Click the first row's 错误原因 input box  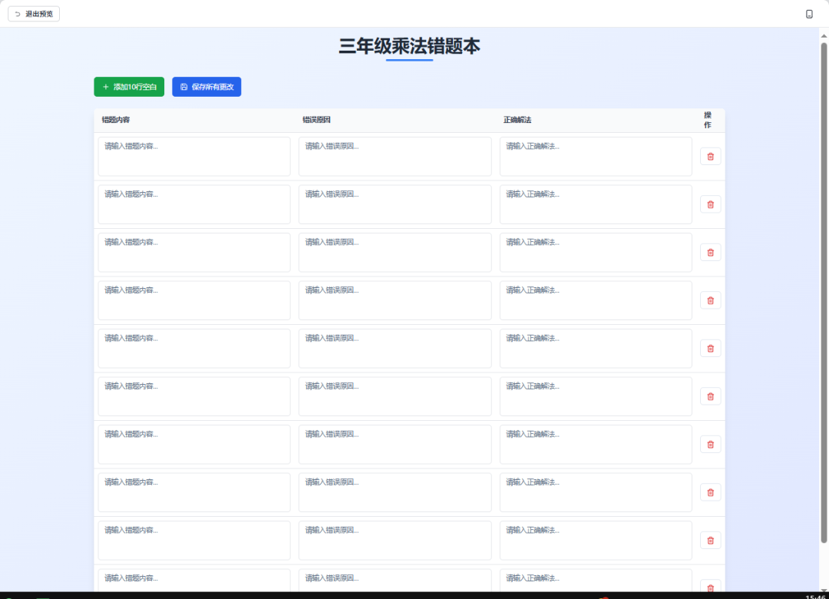395,156
